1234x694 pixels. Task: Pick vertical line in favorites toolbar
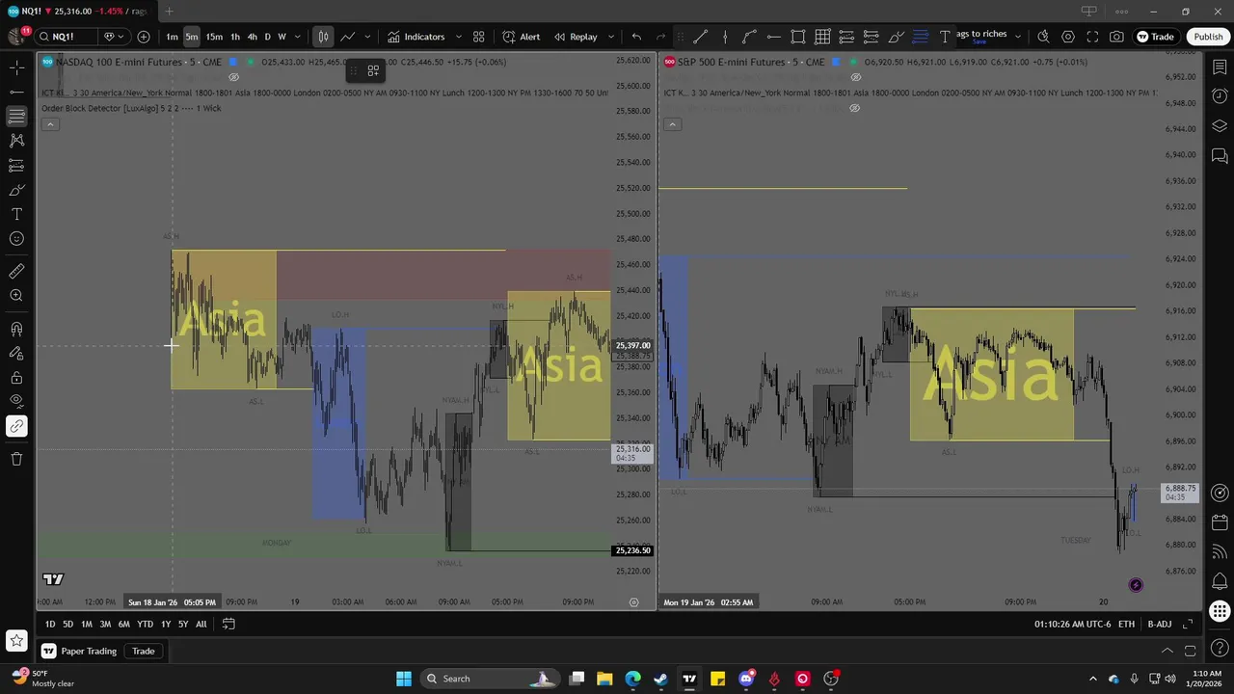tap(725, 37)
